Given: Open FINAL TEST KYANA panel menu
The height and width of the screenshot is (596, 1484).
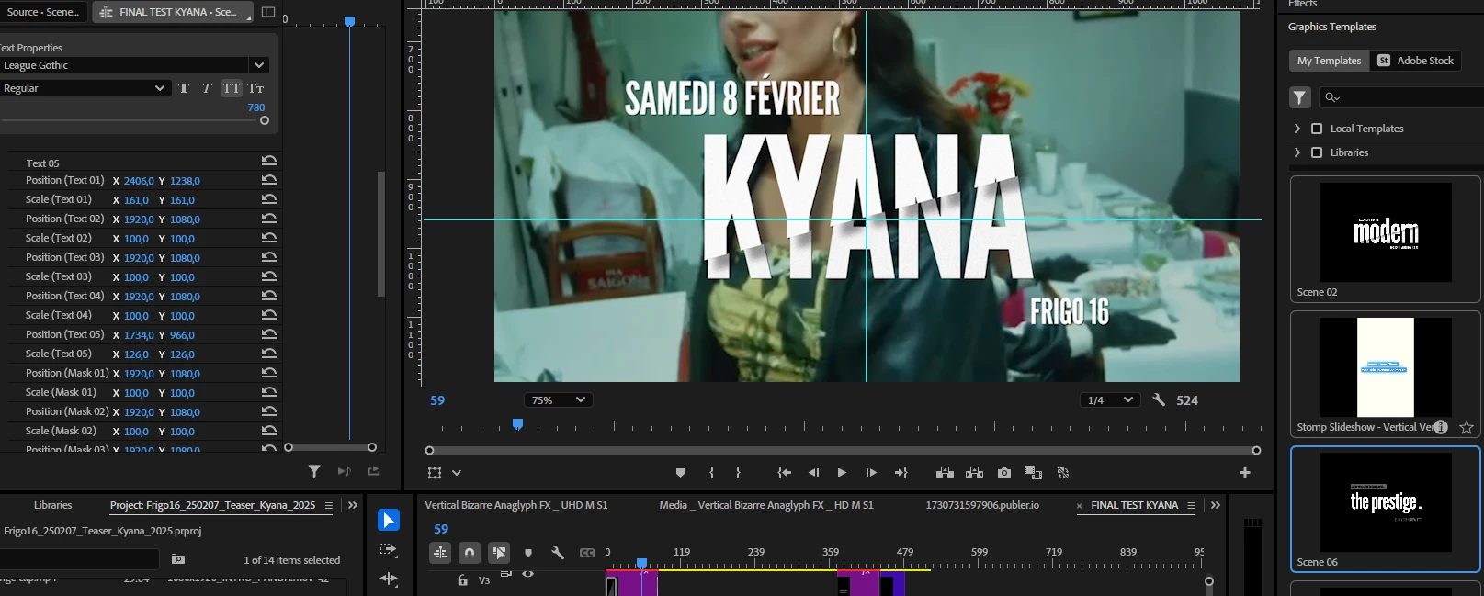Looking at the screenshot, I should 1191,505.
